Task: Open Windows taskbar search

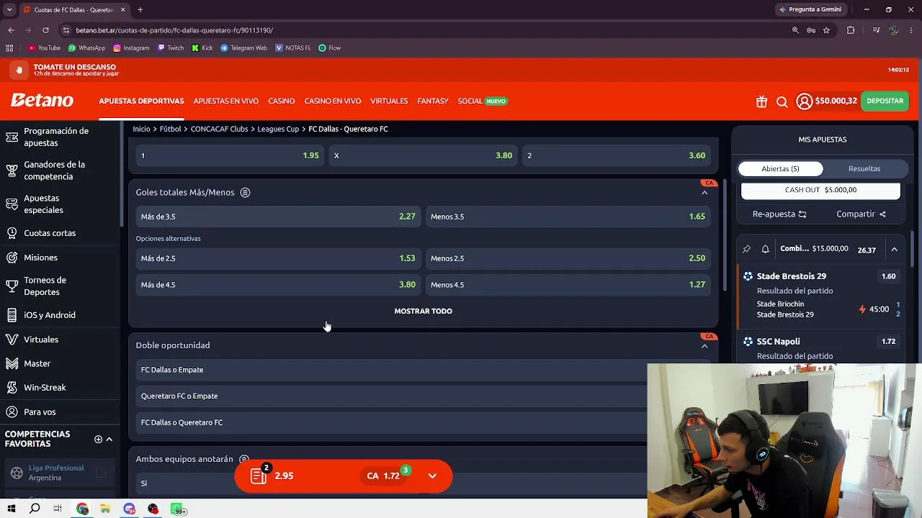Action: [35, 509]
